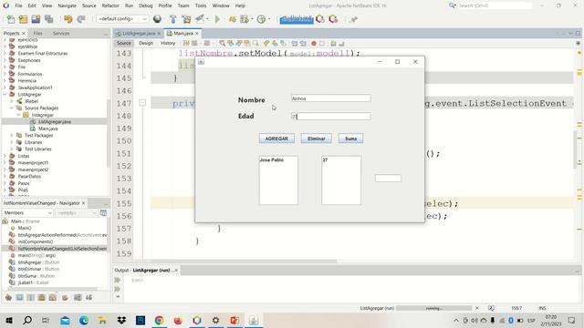The height and width of the screenshot is (328, 584).
Task: Select the History editor view
Action: (x=168, y=43)
